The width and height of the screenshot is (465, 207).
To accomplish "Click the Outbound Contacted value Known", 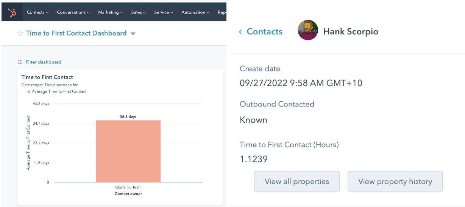I will [x=253, y=120].
